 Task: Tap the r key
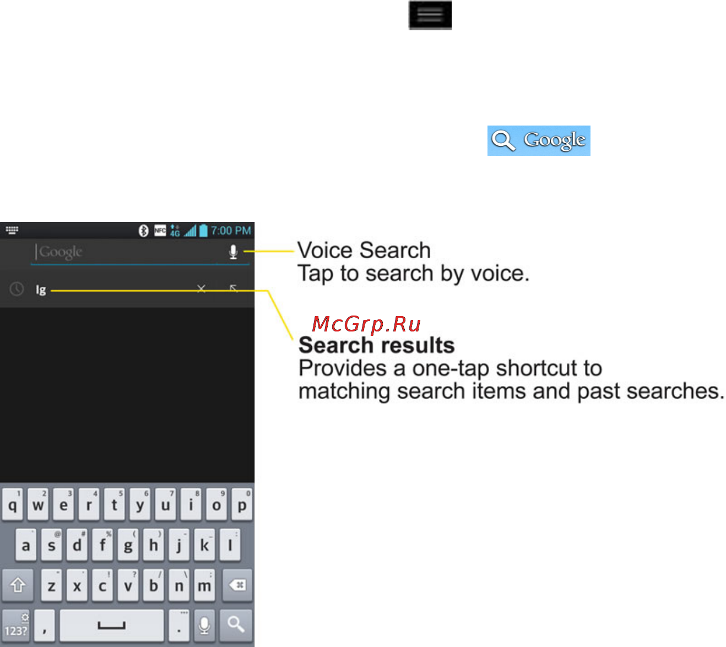click(x=89, y=504)
